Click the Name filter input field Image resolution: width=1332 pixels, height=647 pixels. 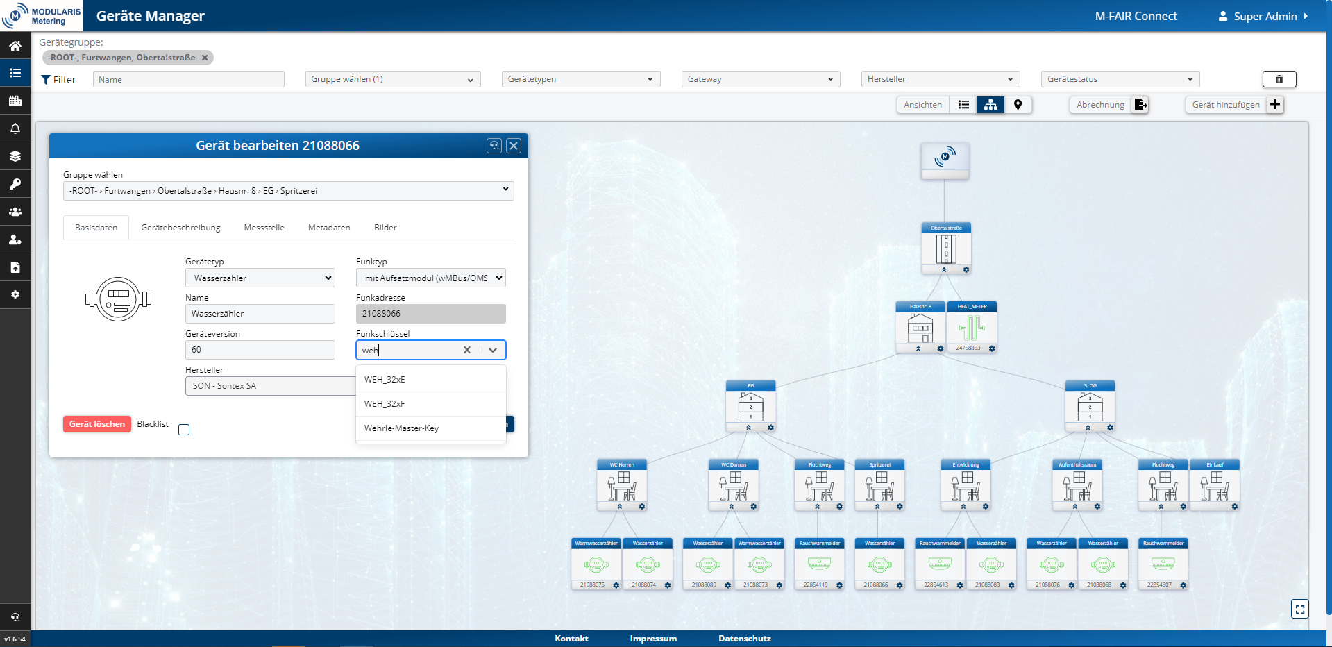(189, 80)
